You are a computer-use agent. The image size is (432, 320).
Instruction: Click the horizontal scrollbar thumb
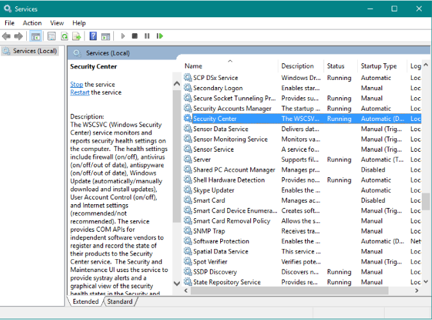pos(289,290)
